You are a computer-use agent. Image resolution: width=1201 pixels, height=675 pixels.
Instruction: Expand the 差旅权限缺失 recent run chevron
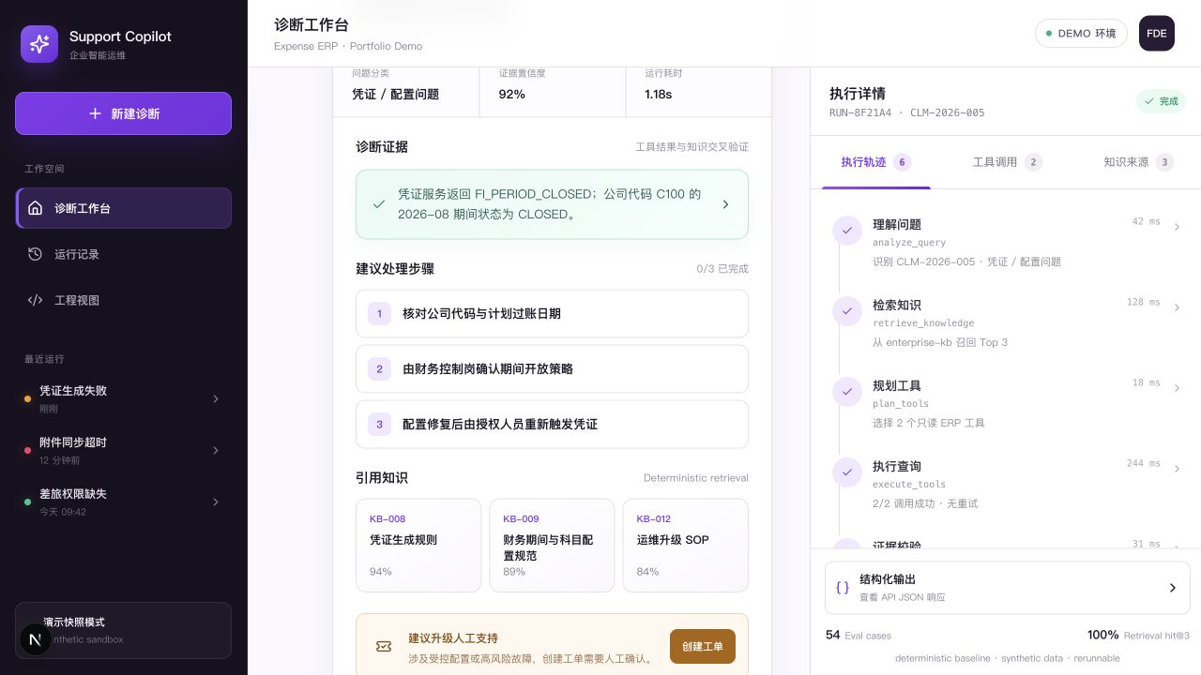[216, 502]
